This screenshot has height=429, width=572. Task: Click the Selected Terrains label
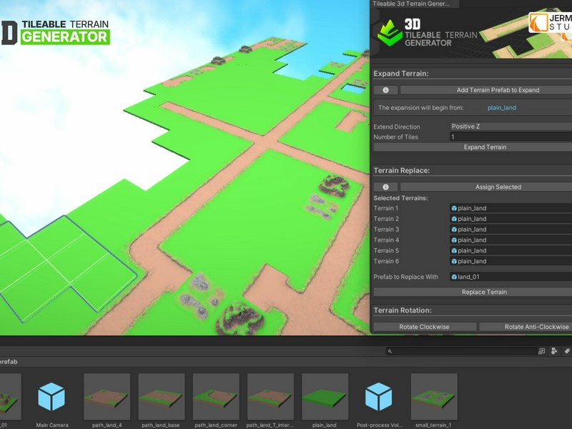click(x=400, y=198)
